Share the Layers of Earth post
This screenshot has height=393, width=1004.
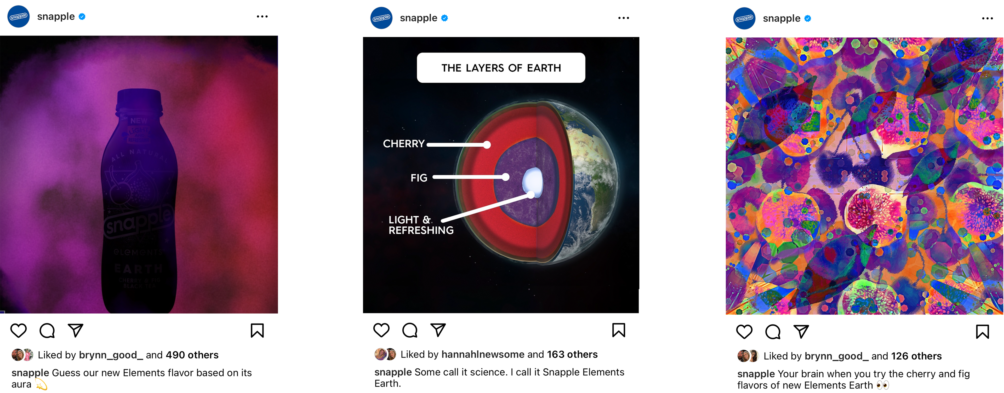pos(438,330)
